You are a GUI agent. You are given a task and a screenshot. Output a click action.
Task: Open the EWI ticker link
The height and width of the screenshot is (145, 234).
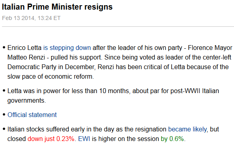click(x=84, y=139)
